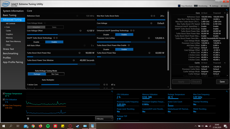Collapse the Core section in the summary panel
The image size is (230, 129).
225,13
